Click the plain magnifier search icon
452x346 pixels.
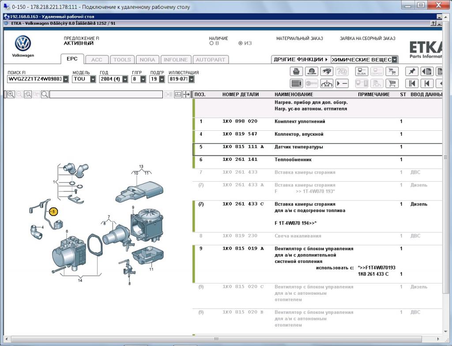pos(45,95)
